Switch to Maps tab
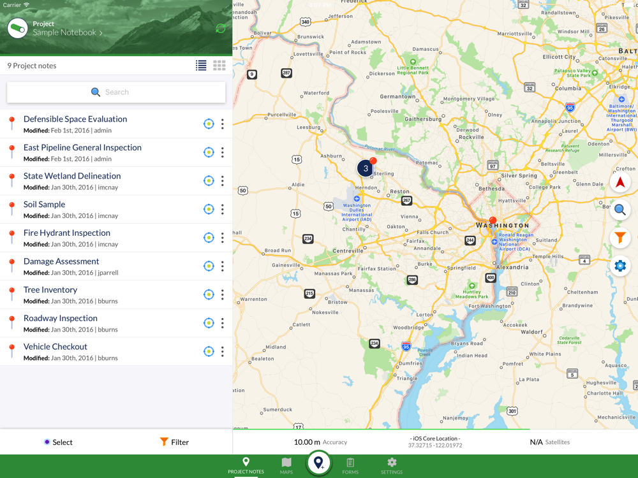The height and width of the screenshot is (478, 638). click(286, 466)
